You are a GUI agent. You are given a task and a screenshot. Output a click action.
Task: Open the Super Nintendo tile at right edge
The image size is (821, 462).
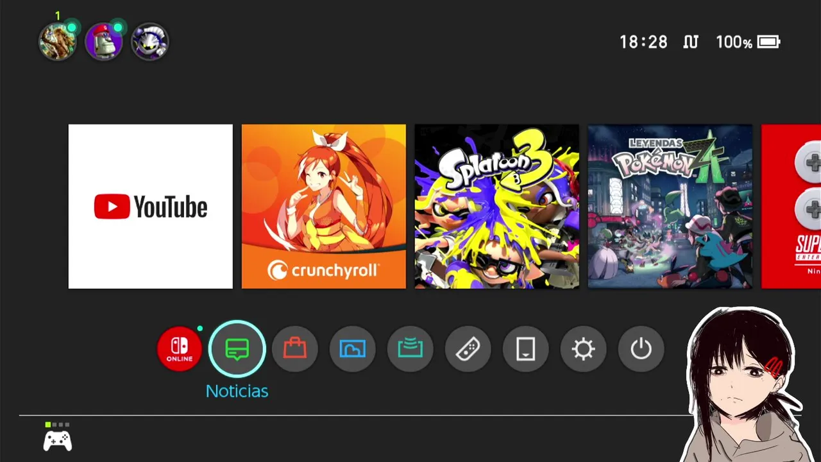point(791,207)
